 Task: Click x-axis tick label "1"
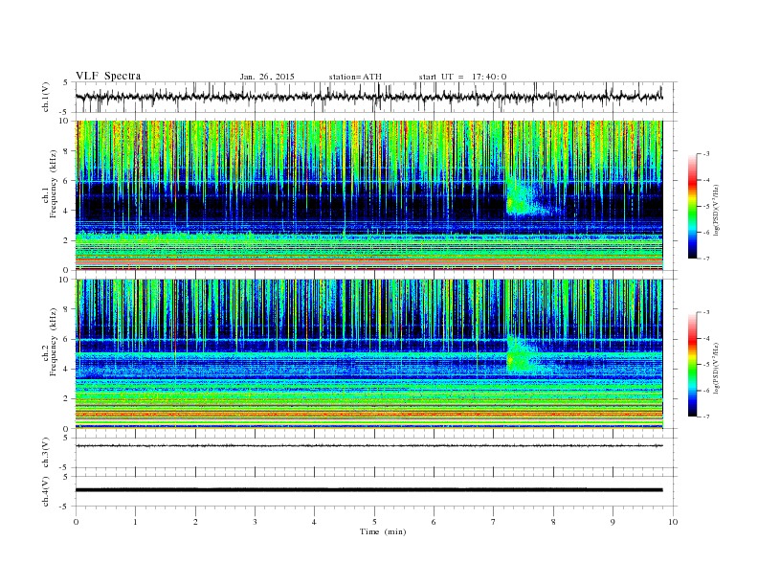pyautogui.click(x=135, y=522)
